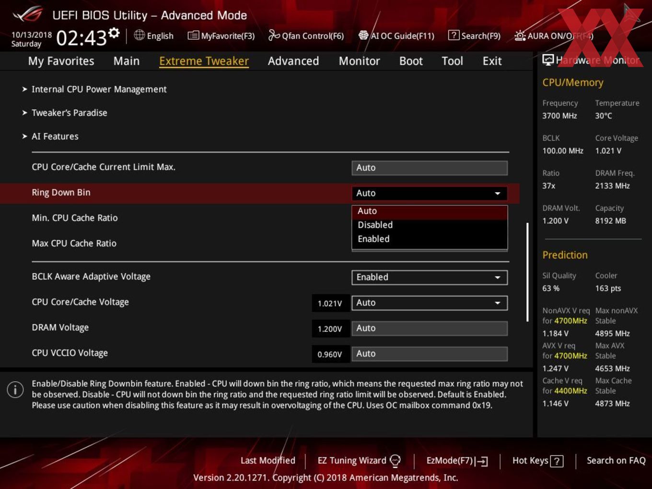Switch to the Monitor tab

[x=359, y=61]
